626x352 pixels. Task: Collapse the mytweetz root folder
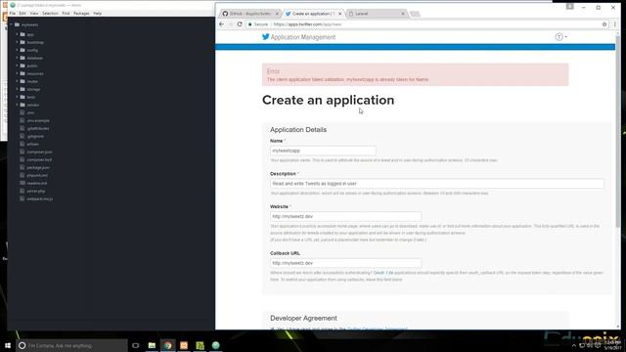coord(11,24)
